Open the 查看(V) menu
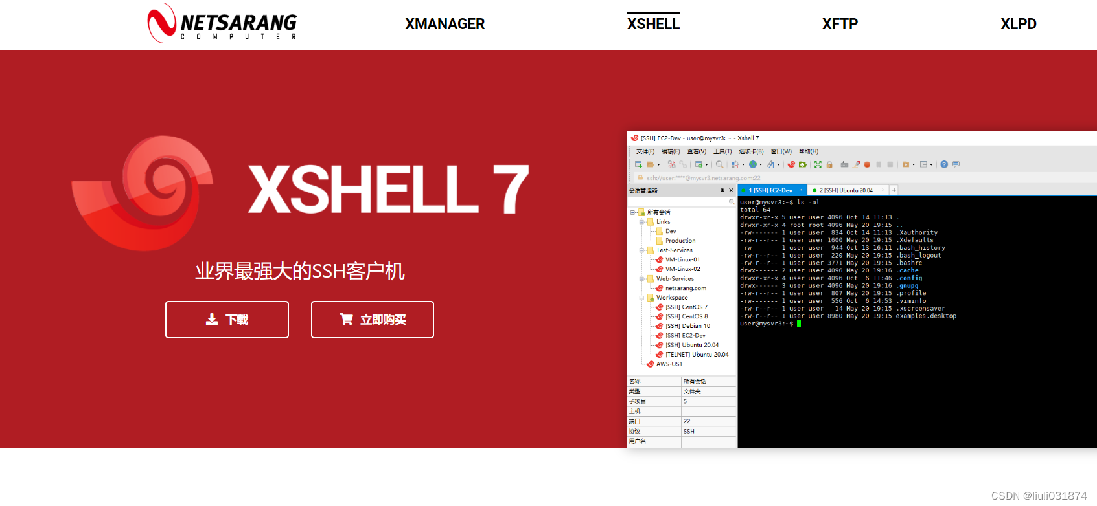1097x506 pixels. click(697, 151)
